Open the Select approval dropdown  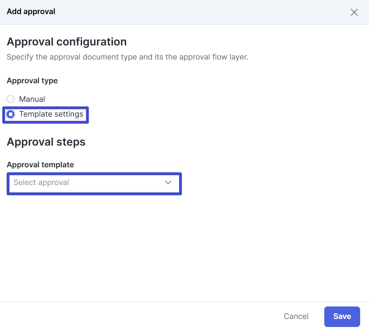(x=94, y=183)
